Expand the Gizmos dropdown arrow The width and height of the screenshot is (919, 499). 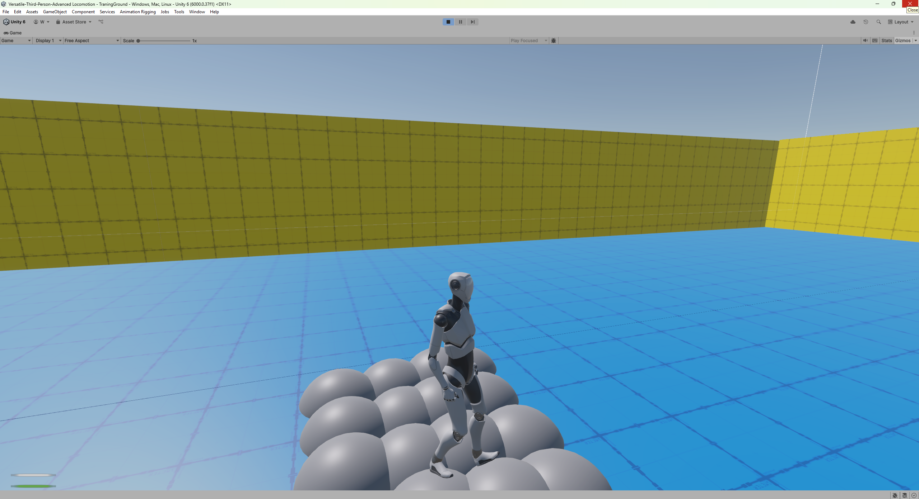(x=916, y=41)
